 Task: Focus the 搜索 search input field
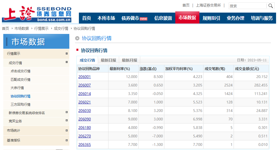click(248, 6)
